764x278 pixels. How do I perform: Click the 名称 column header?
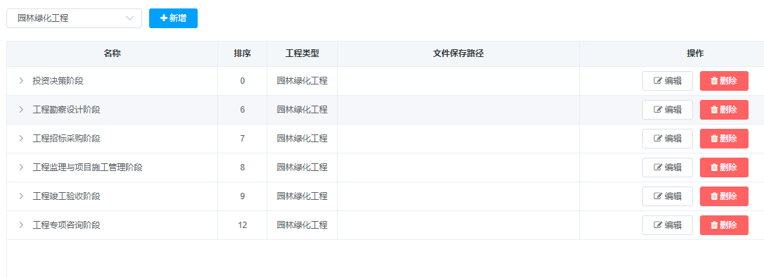click(112, 53)
